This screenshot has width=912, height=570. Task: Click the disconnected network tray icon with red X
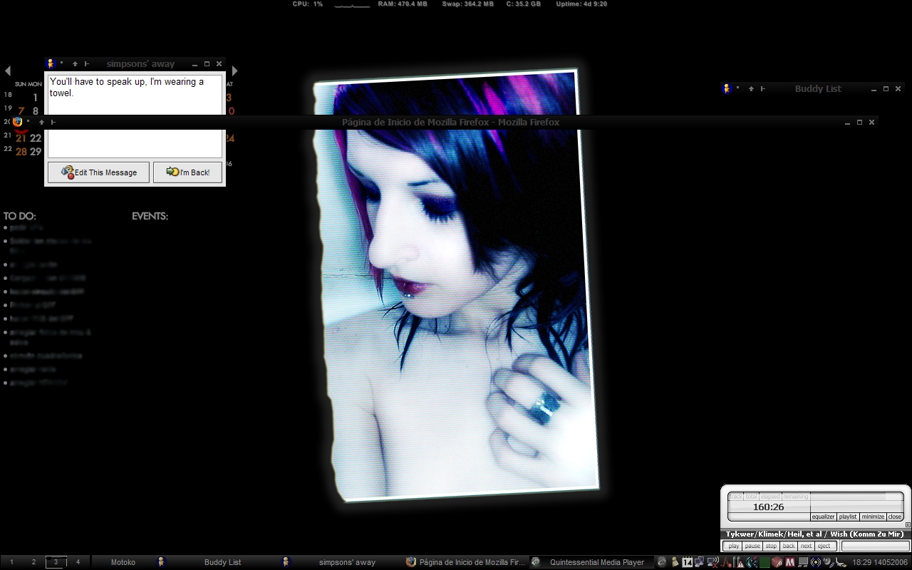click(x=712, y=562)
